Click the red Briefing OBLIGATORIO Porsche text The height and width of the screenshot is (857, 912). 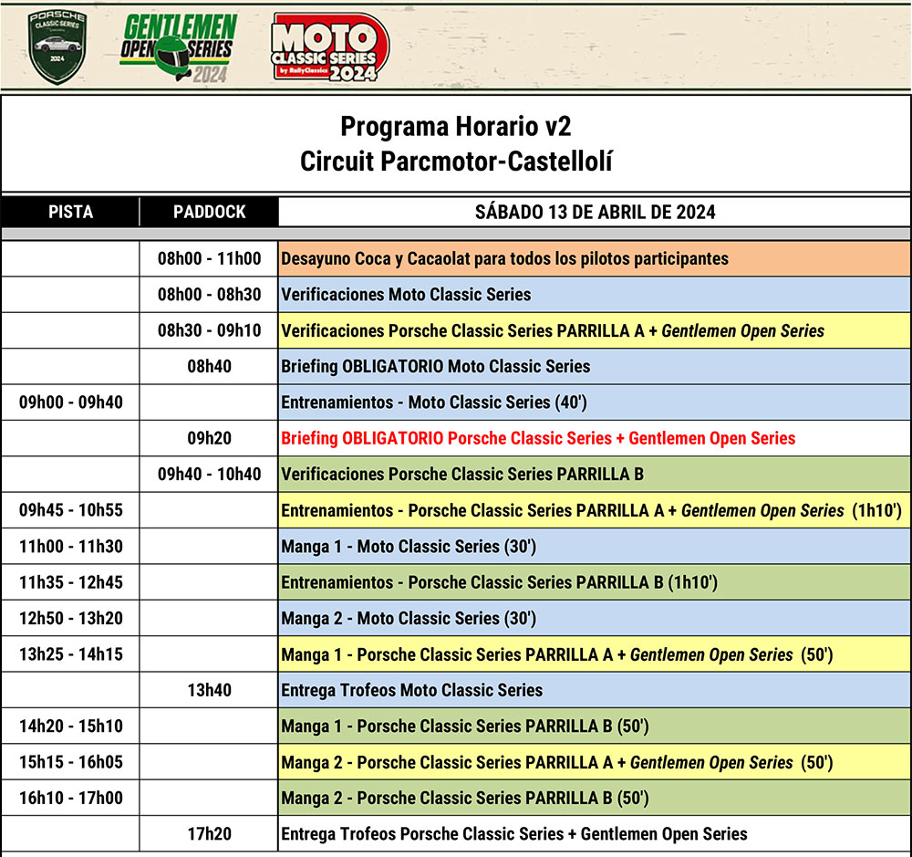538,438
